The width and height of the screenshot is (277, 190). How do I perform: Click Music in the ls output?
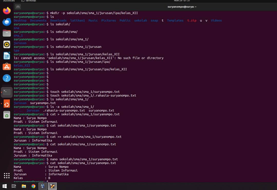93,20
